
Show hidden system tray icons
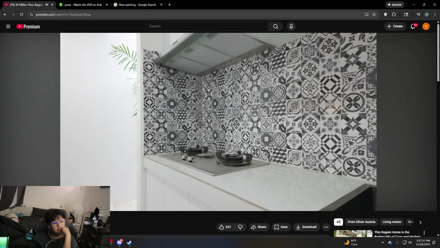383,242
